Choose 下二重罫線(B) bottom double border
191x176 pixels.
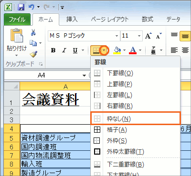coord(135,165)
